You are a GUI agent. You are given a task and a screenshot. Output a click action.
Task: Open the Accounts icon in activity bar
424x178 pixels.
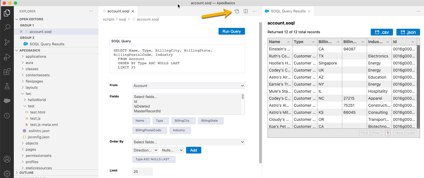click(7, 159)
